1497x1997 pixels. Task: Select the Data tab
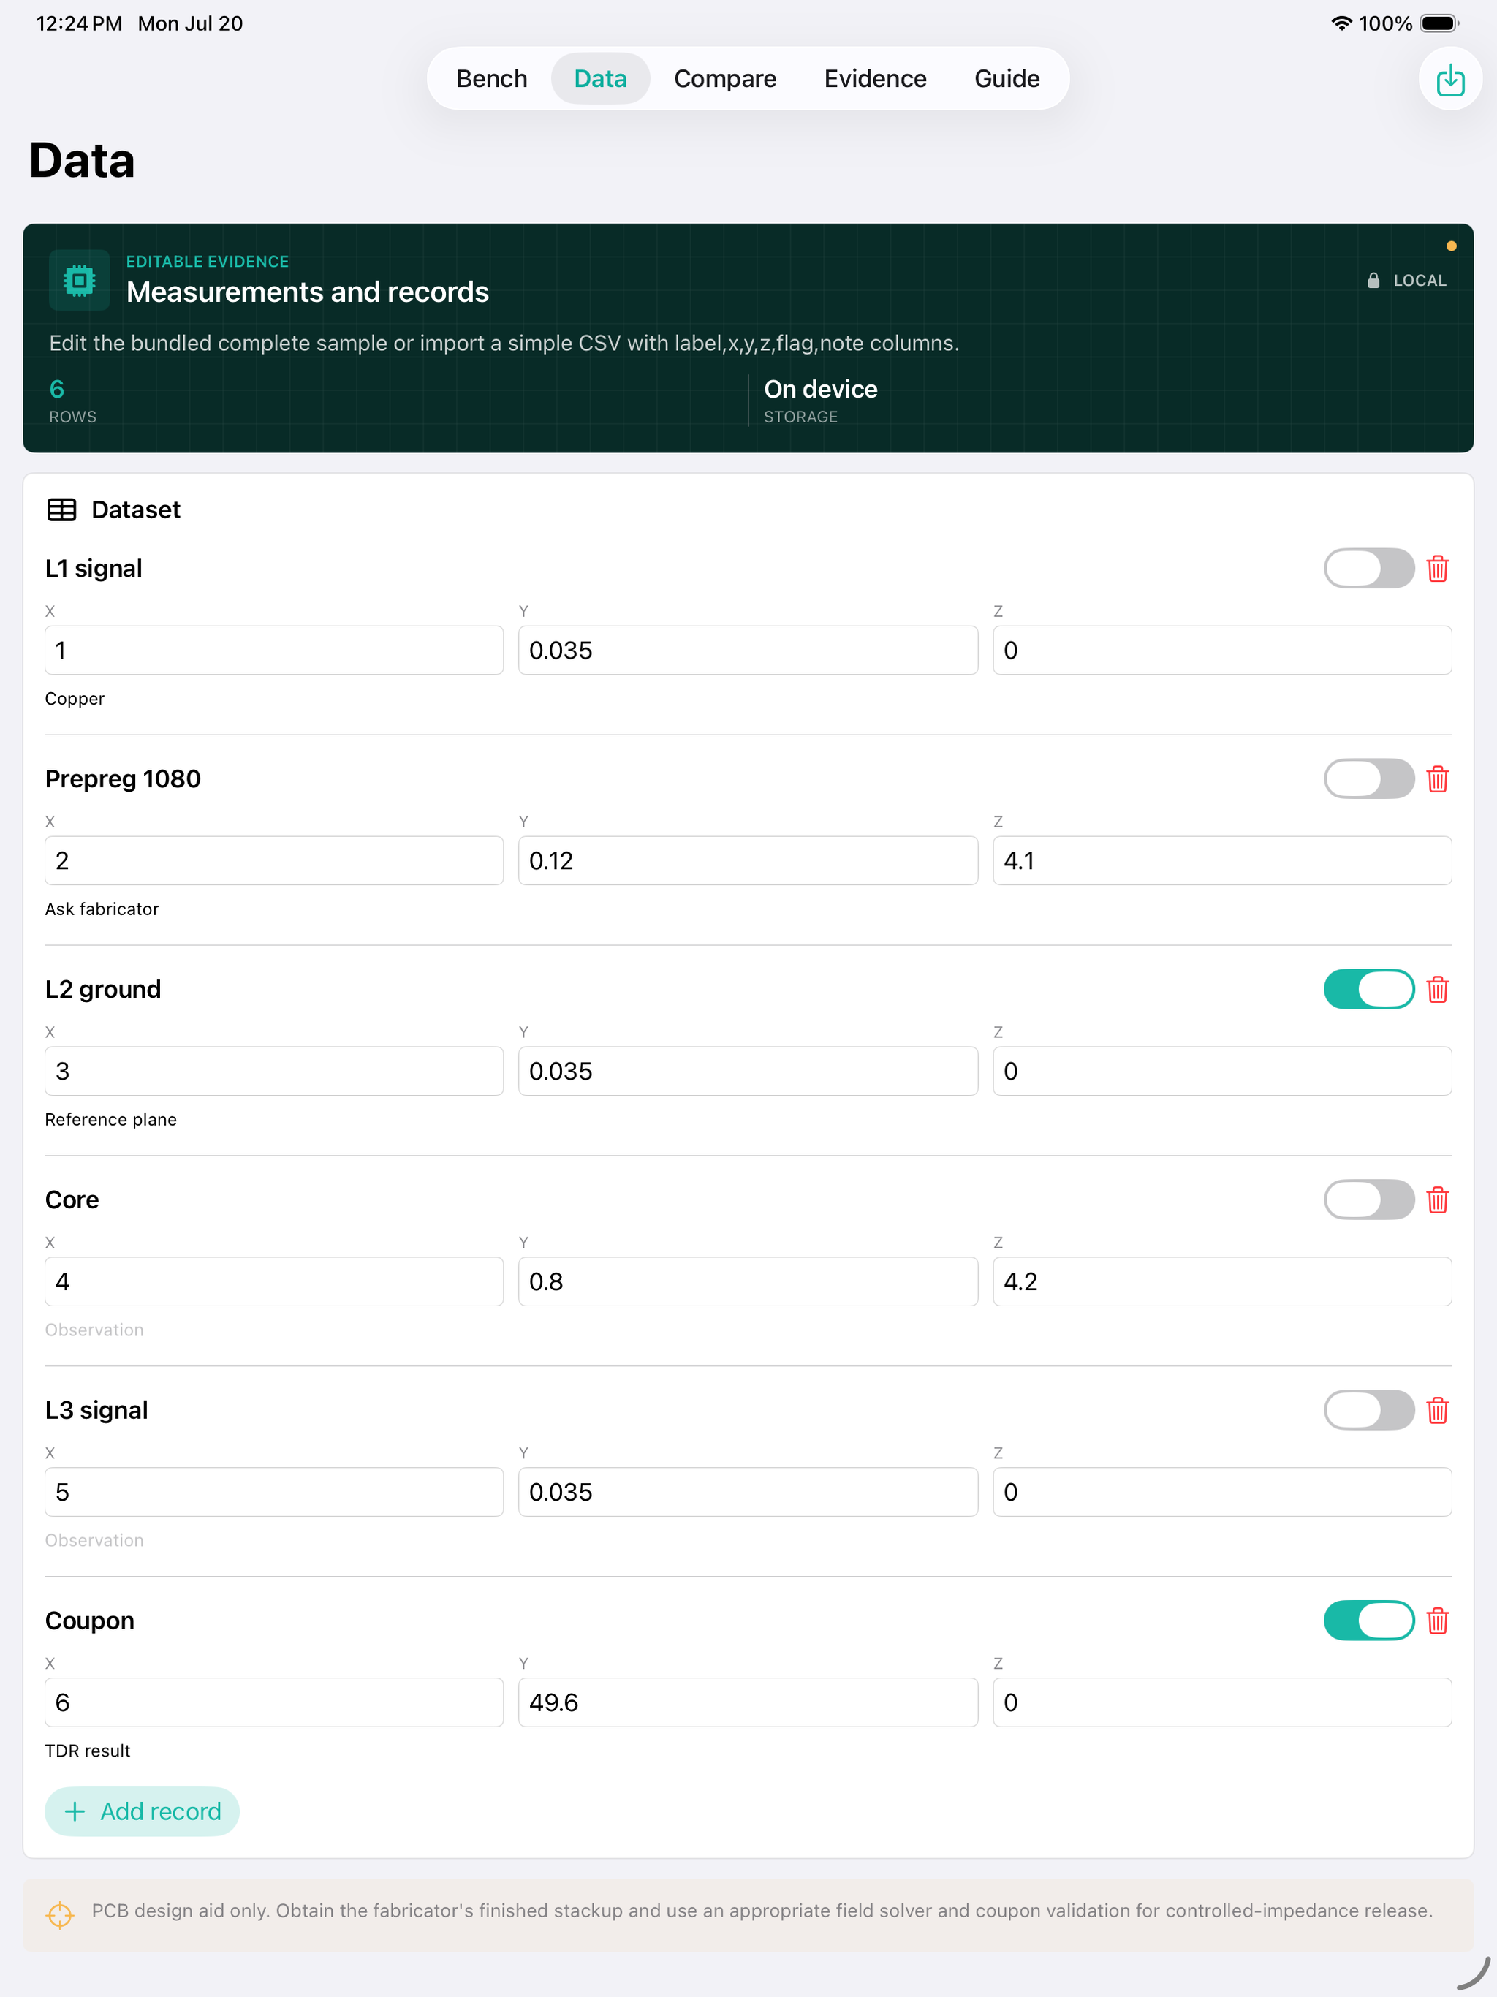(600, 80)
